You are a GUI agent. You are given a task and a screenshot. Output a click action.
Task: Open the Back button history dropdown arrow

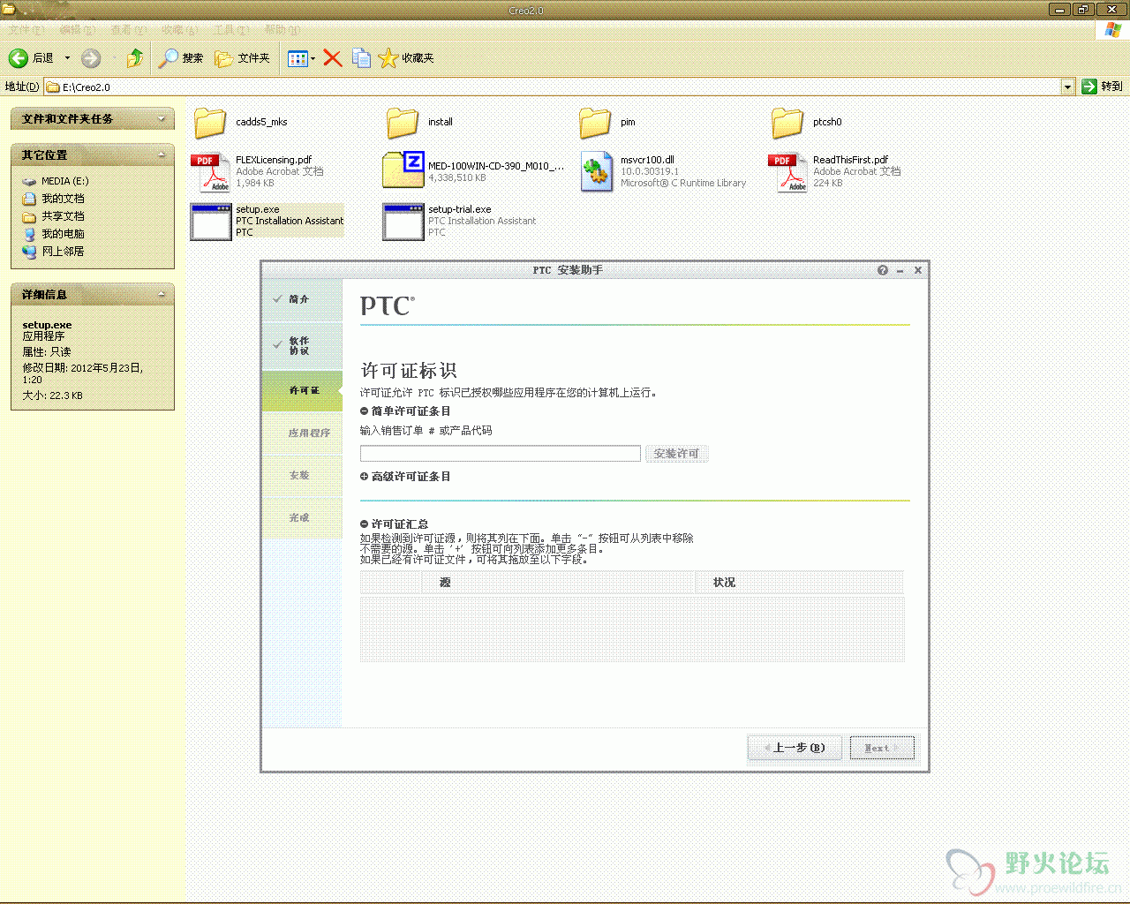(x=67, y=58)
